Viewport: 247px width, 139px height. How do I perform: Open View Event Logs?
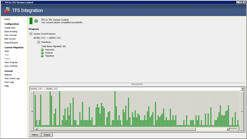point(12,78)
